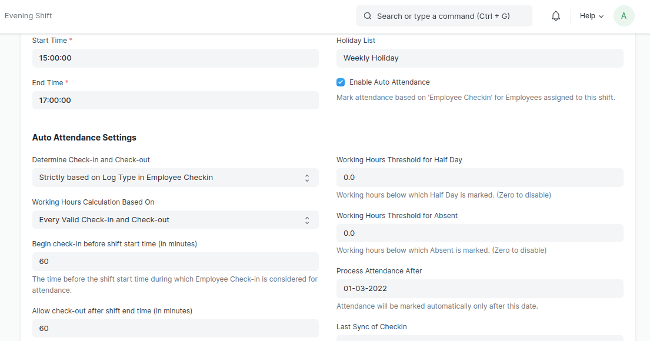
Task: Click the Auto Attendance Settings section heading
Action: tap(84, 138)
